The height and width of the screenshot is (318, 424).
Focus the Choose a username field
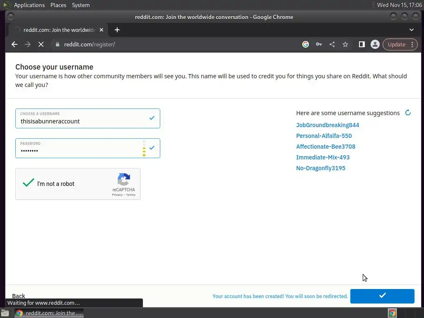coord(88,118)
